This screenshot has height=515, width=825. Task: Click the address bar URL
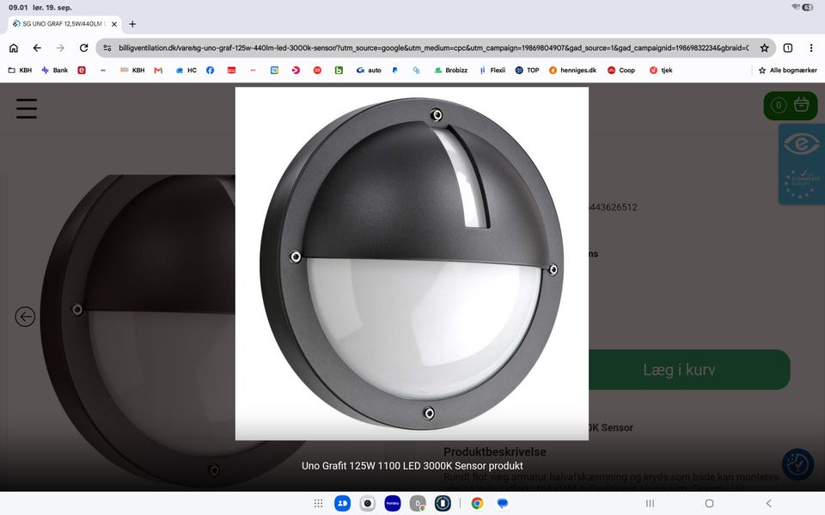click(x=433, y=48)
